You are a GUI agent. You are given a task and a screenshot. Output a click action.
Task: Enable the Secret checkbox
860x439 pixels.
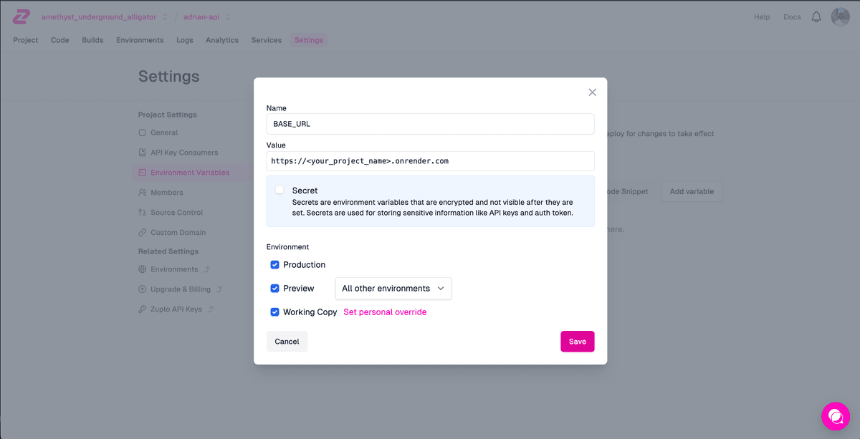(279, 190)
